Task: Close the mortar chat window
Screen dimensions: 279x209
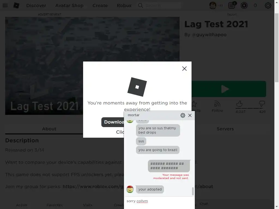Action: click(190, 115)
